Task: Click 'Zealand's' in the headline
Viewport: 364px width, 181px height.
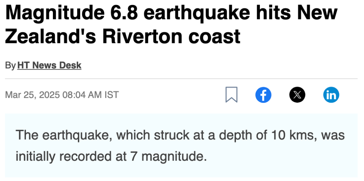Action: 50,36
